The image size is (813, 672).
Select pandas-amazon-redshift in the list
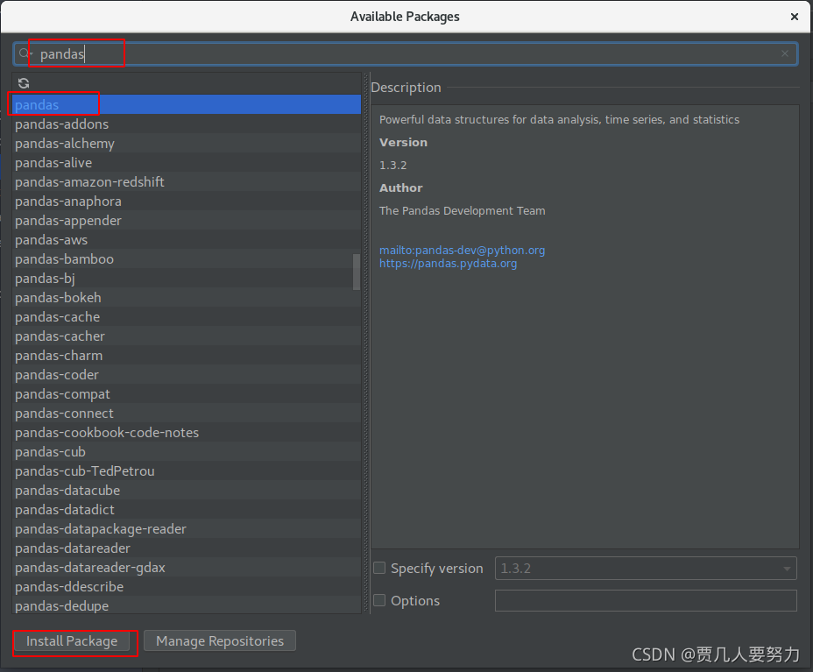[187, 181]
